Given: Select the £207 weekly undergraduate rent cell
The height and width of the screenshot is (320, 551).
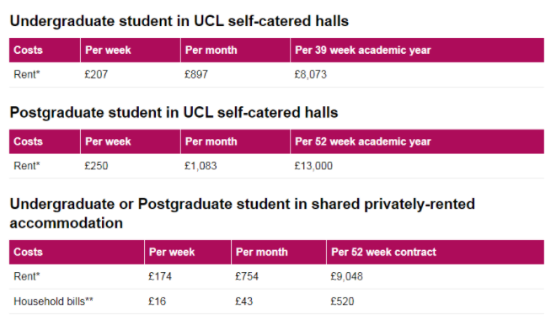Looking at the screenshot, I should pos(96,74).
